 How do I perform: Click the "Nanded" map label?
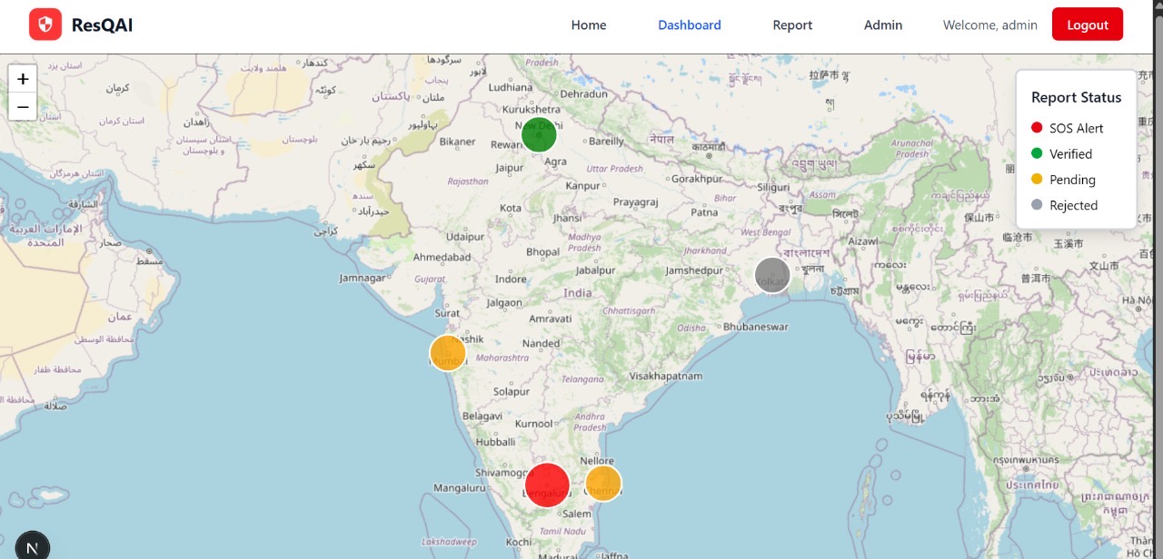click(x=542, y=344)
